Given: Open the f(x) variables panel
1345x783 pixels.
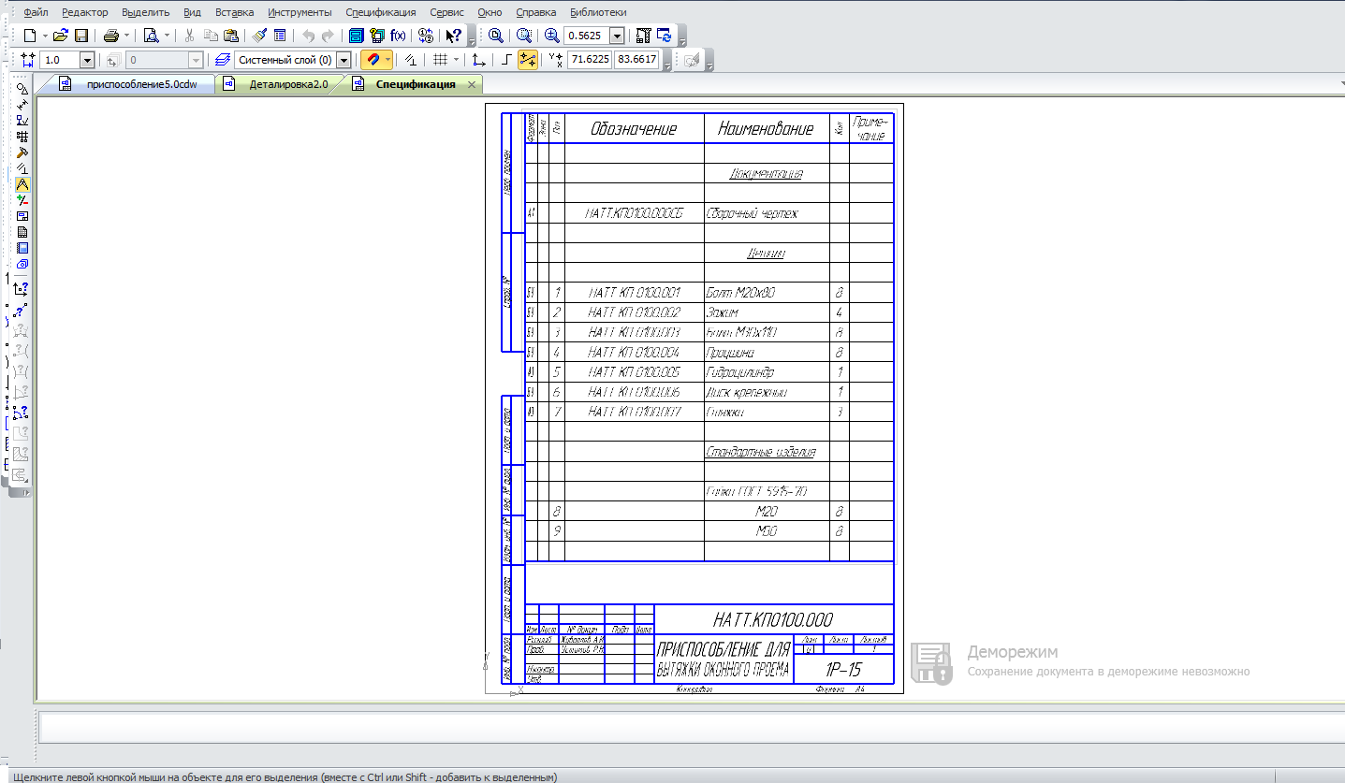Looking at the screenshot, I should [399, 36].
